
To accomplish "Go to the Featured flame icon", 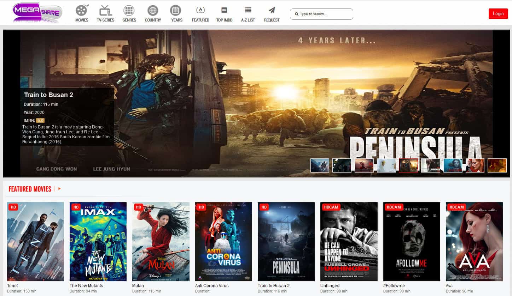I will coord(200,10).
